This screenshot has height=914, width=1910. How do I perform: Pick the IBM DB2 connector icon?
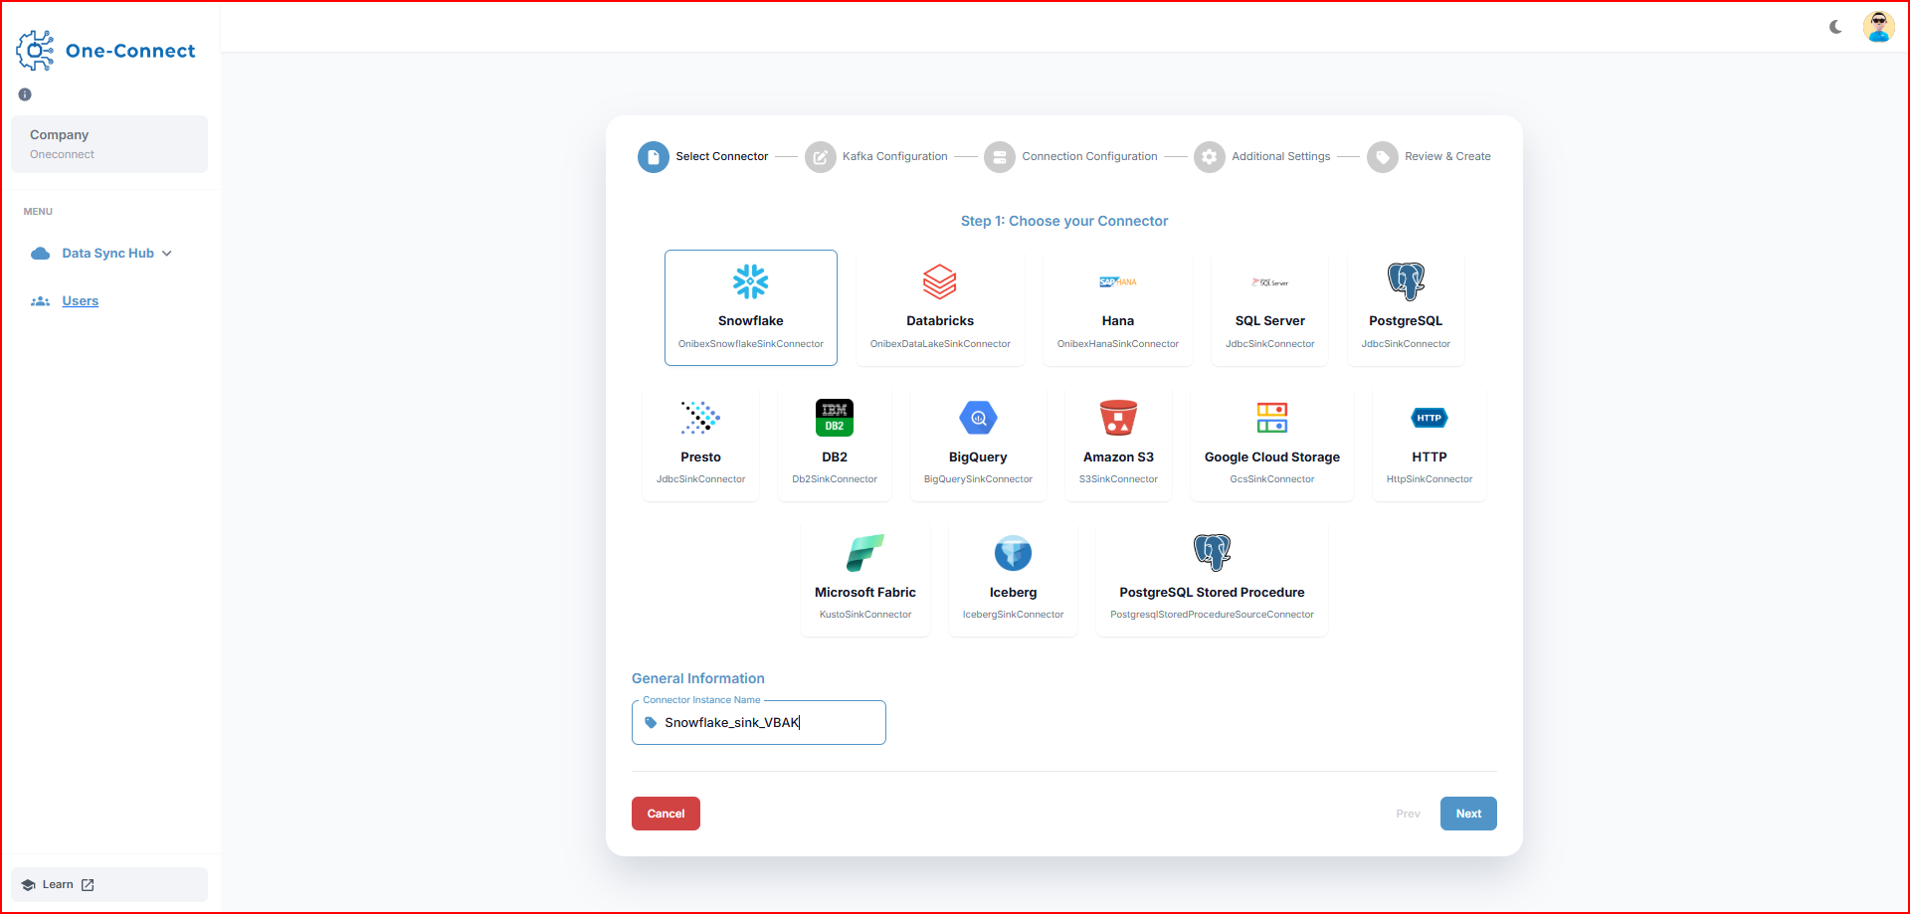[835, 418]
